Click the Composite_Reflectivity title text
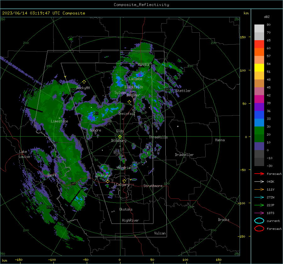Screen dimensions: 283x264 pyautogui.click(x=141, y=5)
